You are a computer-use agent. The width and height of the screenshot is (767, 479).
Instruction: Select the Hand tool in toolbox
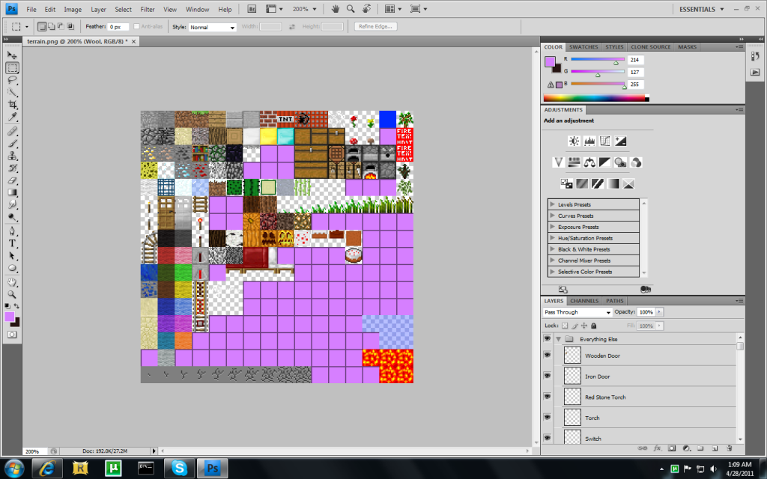[12, 282]
